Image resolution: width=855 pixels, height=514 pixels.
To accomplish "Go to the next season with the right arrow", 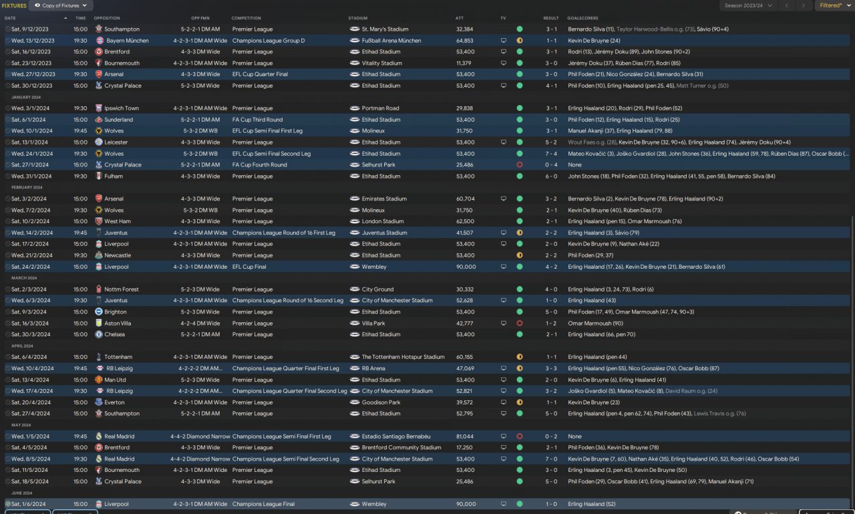I will click(804, 5).
